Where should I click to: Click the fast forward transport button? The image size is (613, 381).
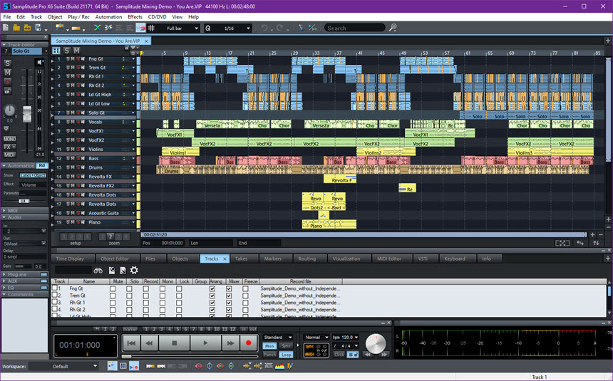[x=231, y=343]
